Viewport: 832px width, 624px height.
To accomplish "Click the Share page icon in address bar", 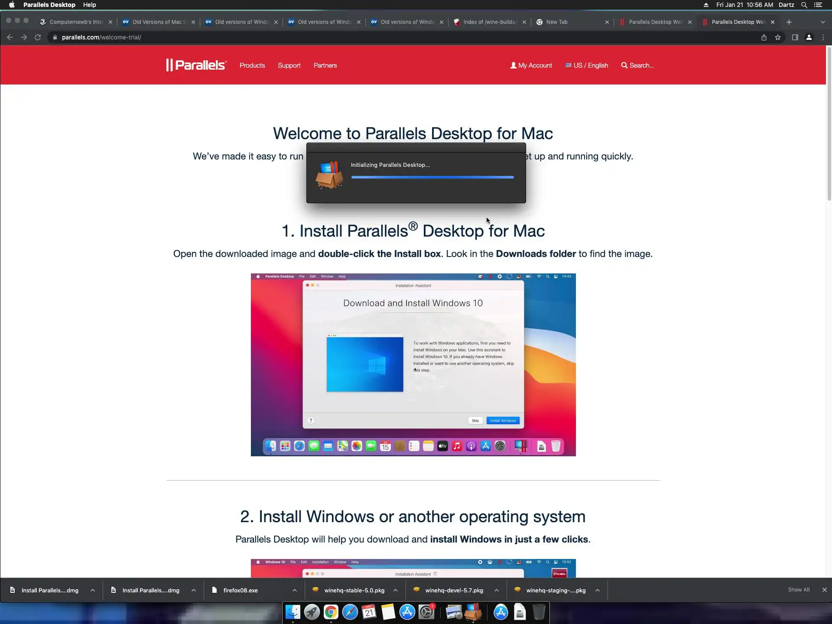I will [x=764, y=37].
